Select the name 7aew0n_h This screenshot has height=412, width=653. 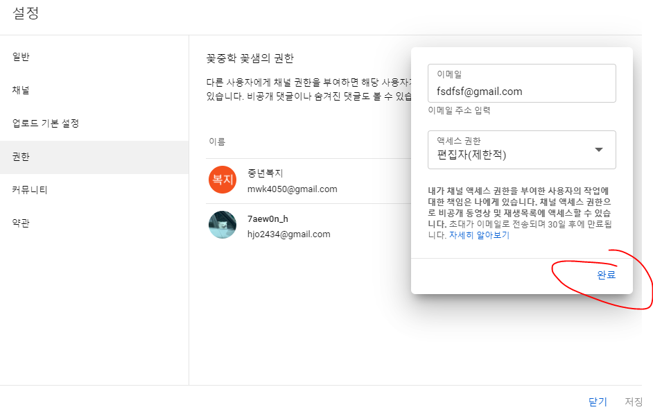pyautogui.click(x=268, y=218)
